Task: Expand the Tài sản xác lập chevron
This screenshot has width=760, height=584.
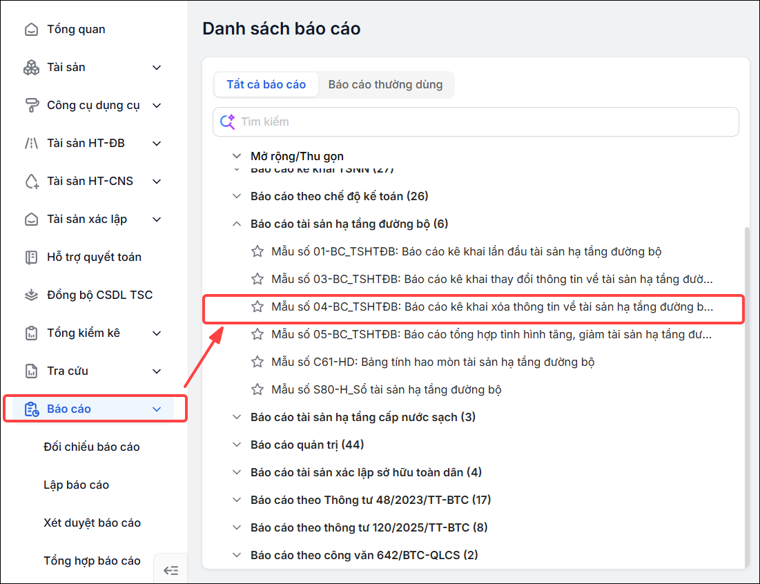Action: pos(157,219)
